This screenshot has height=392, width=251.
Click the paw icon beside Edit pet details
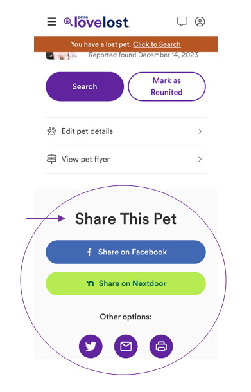(51, 131)
